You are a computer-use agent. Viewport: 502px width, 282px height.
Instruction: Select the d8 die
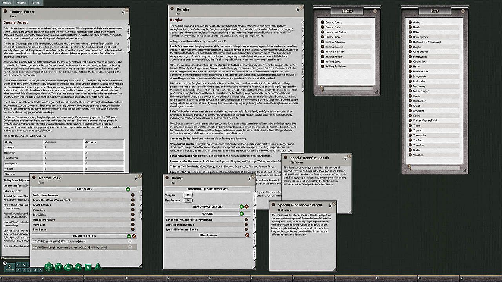coord(78,267)
